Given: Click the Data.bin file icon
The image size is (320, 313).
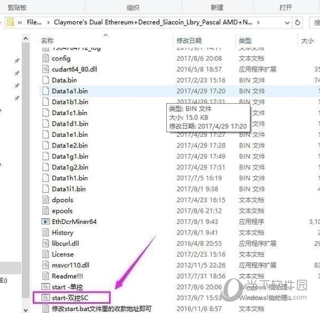Looking at the screenshot, I should point(46,80).
